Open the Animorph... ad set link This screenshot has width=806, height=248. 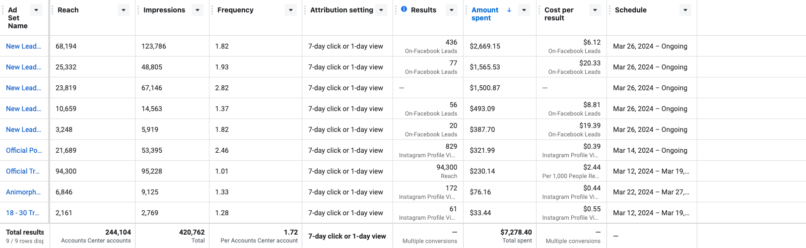23,192
